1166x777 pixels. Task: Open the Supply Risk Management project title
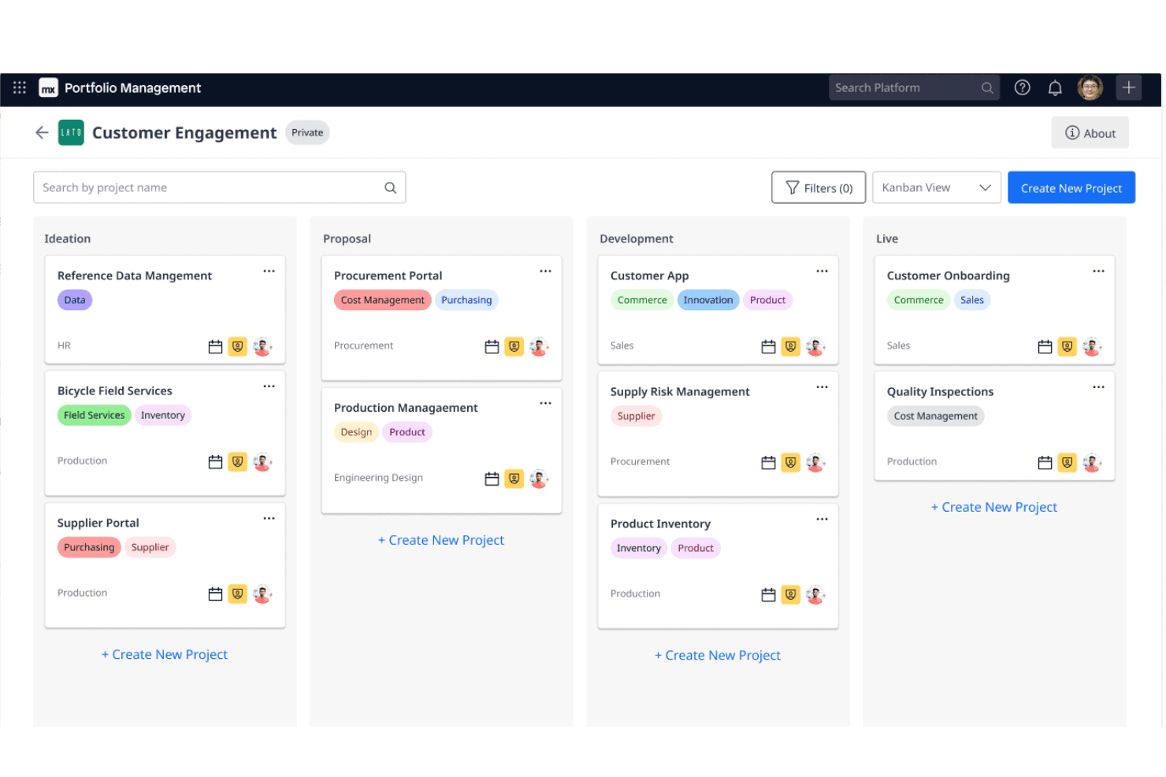click(679, 391)
